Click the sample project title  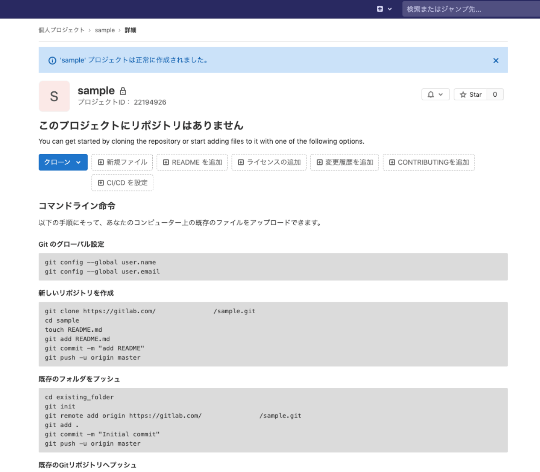click(96, 90)
